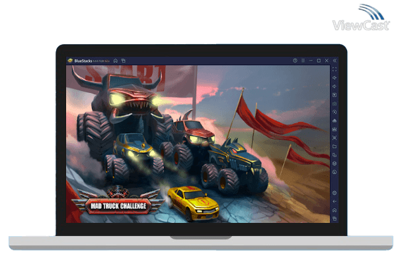Viewport: 398px width, 273px height.
Task: Open the help question-mark icon
Action: tap(295, 61)
